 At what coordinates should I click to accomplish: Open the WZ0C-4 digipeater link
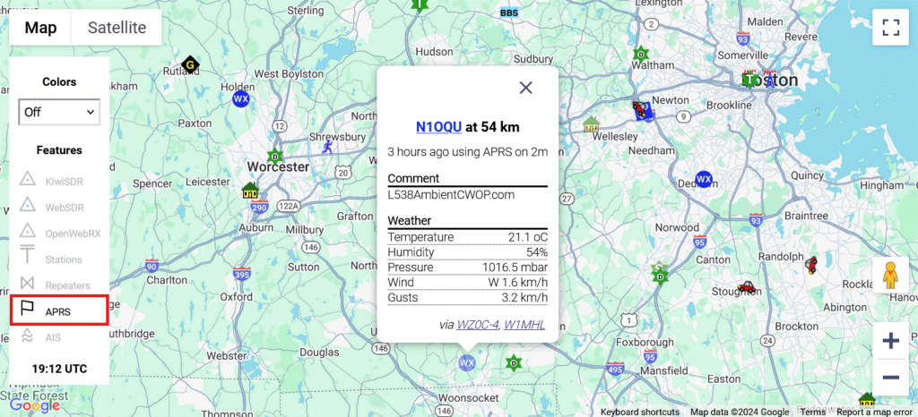[x=477, y=324]
